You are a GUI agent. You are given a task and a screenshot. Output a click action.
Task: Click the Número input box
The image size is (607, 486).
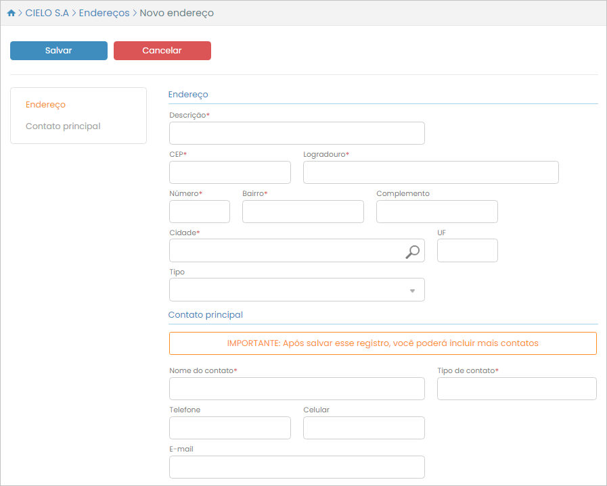click(199, 212)
